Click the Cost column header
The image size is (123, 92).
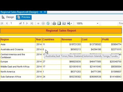click(x=91, y=40)
